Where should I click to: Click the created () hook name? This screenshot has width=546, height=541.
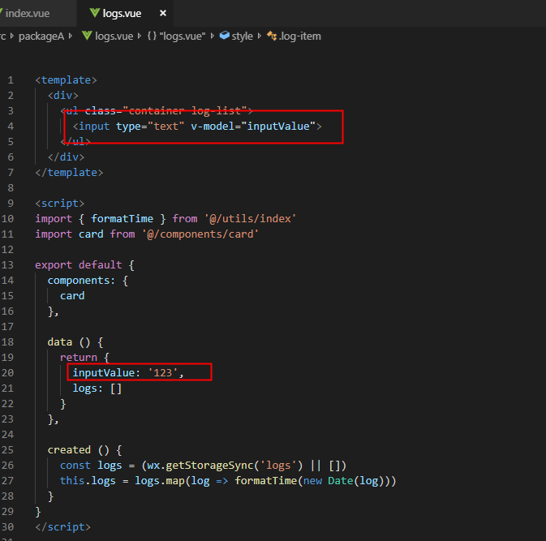[69, 450]
